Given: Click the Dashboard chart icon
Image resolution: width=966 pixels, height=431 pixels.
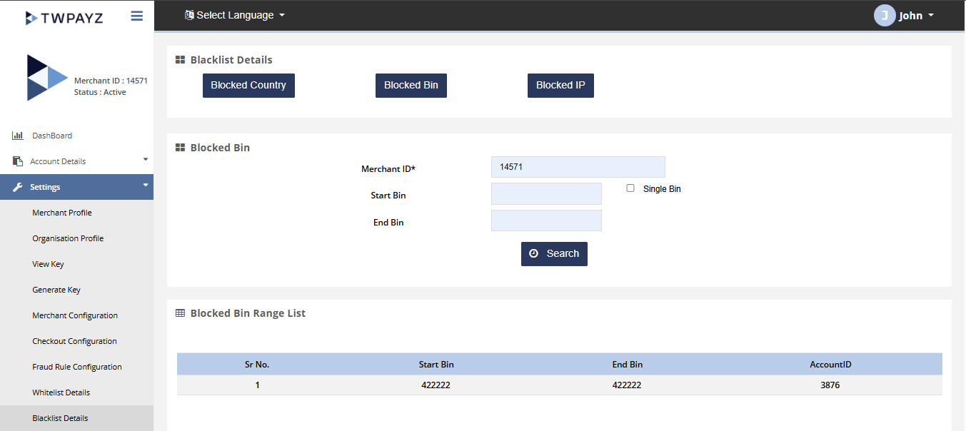Looking at the screenshot, I should coord(18,136).
